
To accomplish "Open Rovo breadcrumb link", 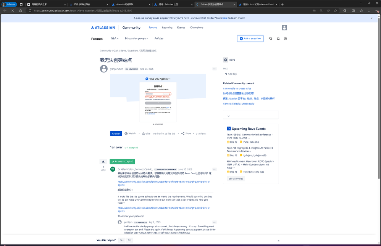I will pyautogui.click(x=123, y=51).
